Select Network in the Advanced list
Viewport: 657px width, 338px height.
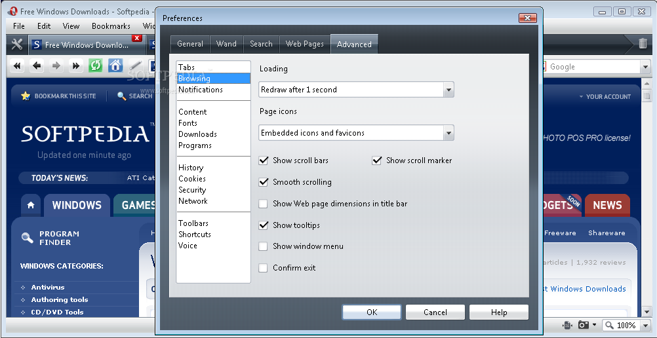click(x=214, y=201)
